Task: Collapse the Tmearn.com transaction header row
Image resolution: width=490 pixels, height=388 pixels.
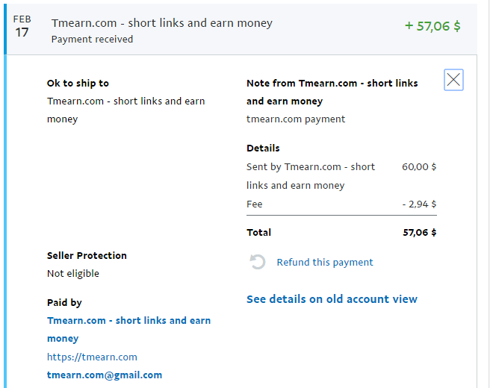Action: coord(224,28)
